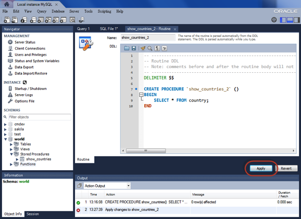Create a new function toolbar icon

tap(63, 20)
